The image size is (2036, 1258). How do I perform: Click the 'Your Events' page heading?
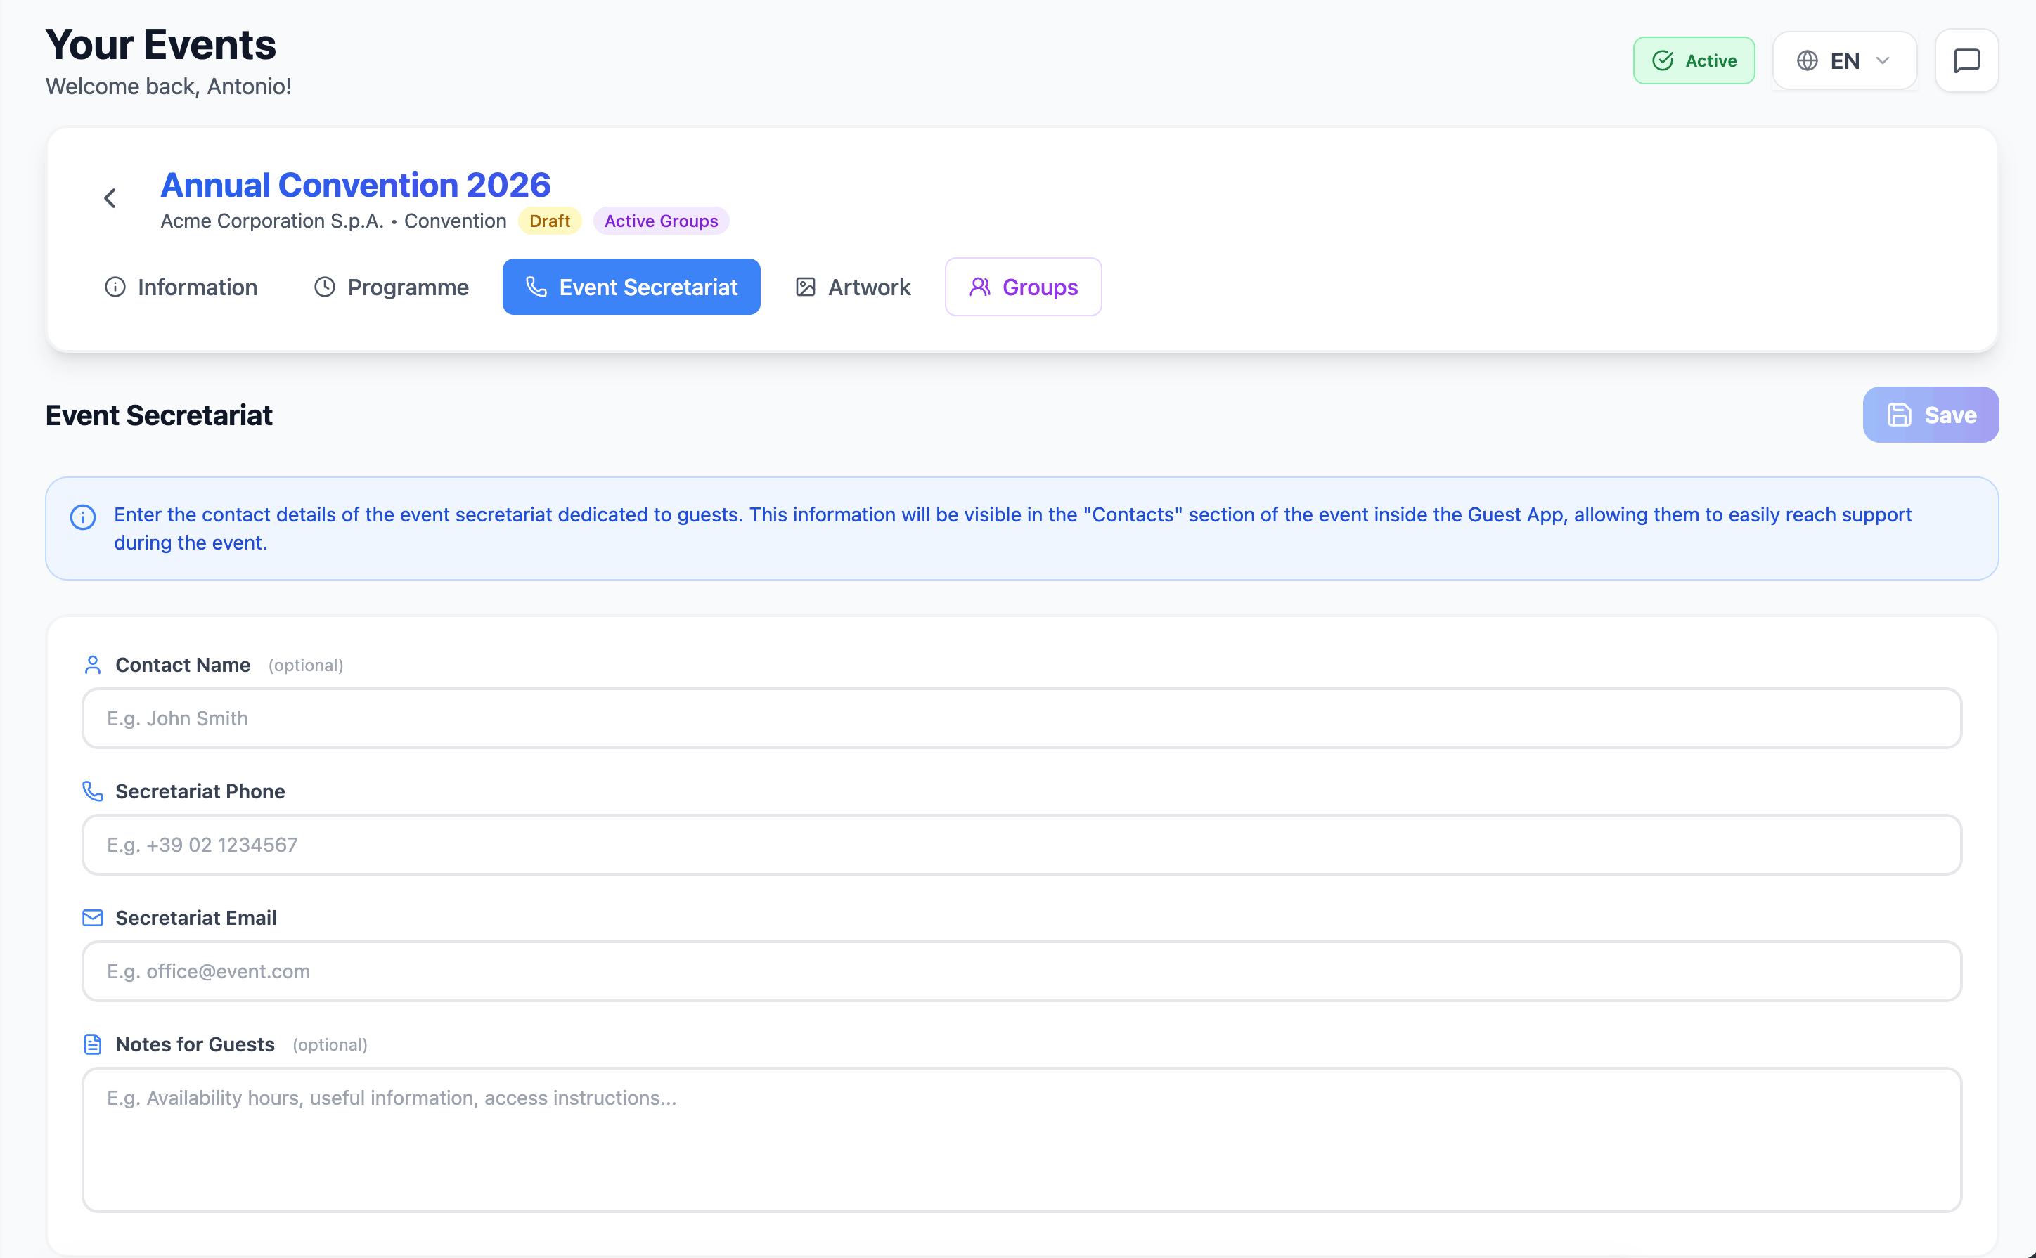point(160,44)
